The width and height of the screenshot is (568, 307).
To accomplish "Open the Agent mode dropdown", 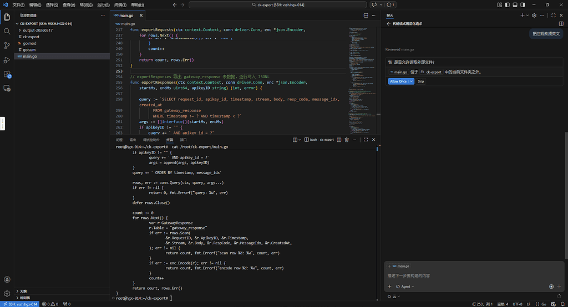I will pyautogui.click(x=405, y=286).
